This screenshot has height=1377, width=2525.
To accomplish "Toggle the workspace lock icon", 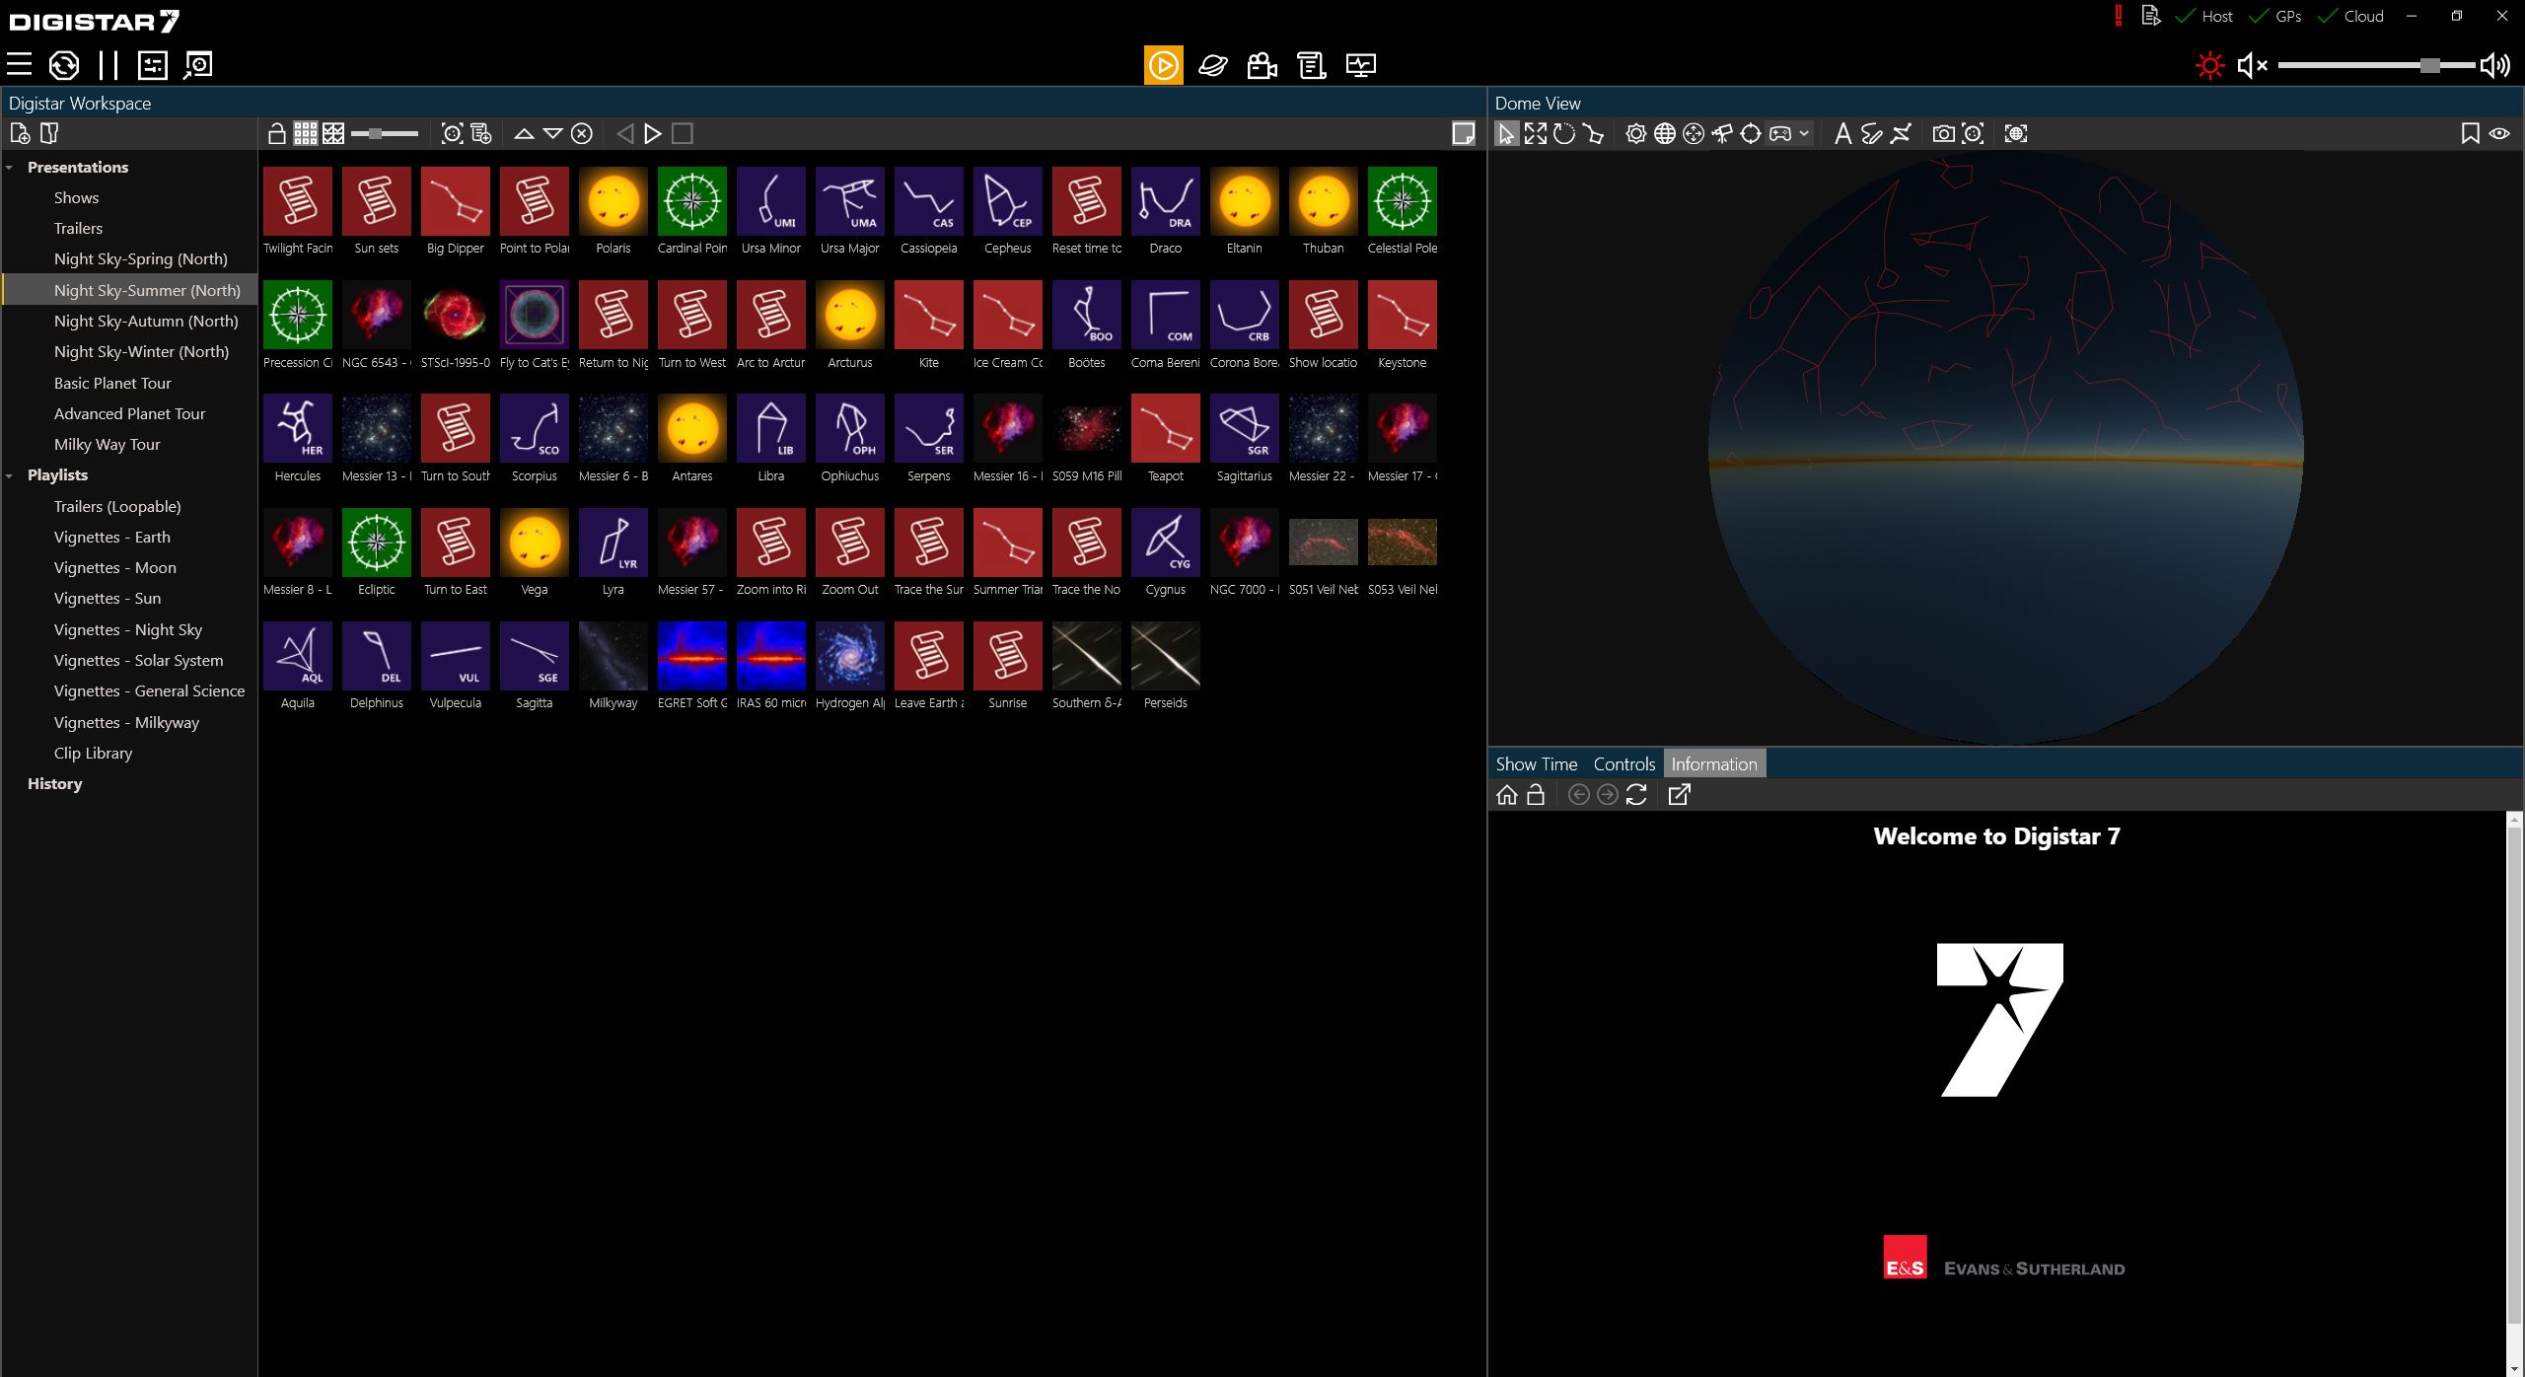I will click(277, 133).
